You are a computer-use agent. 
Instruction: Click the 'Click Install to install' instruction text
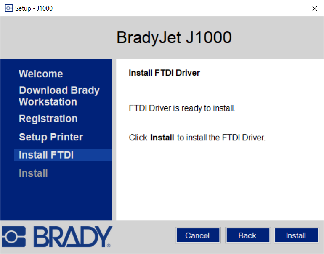(x=197, y=138)
